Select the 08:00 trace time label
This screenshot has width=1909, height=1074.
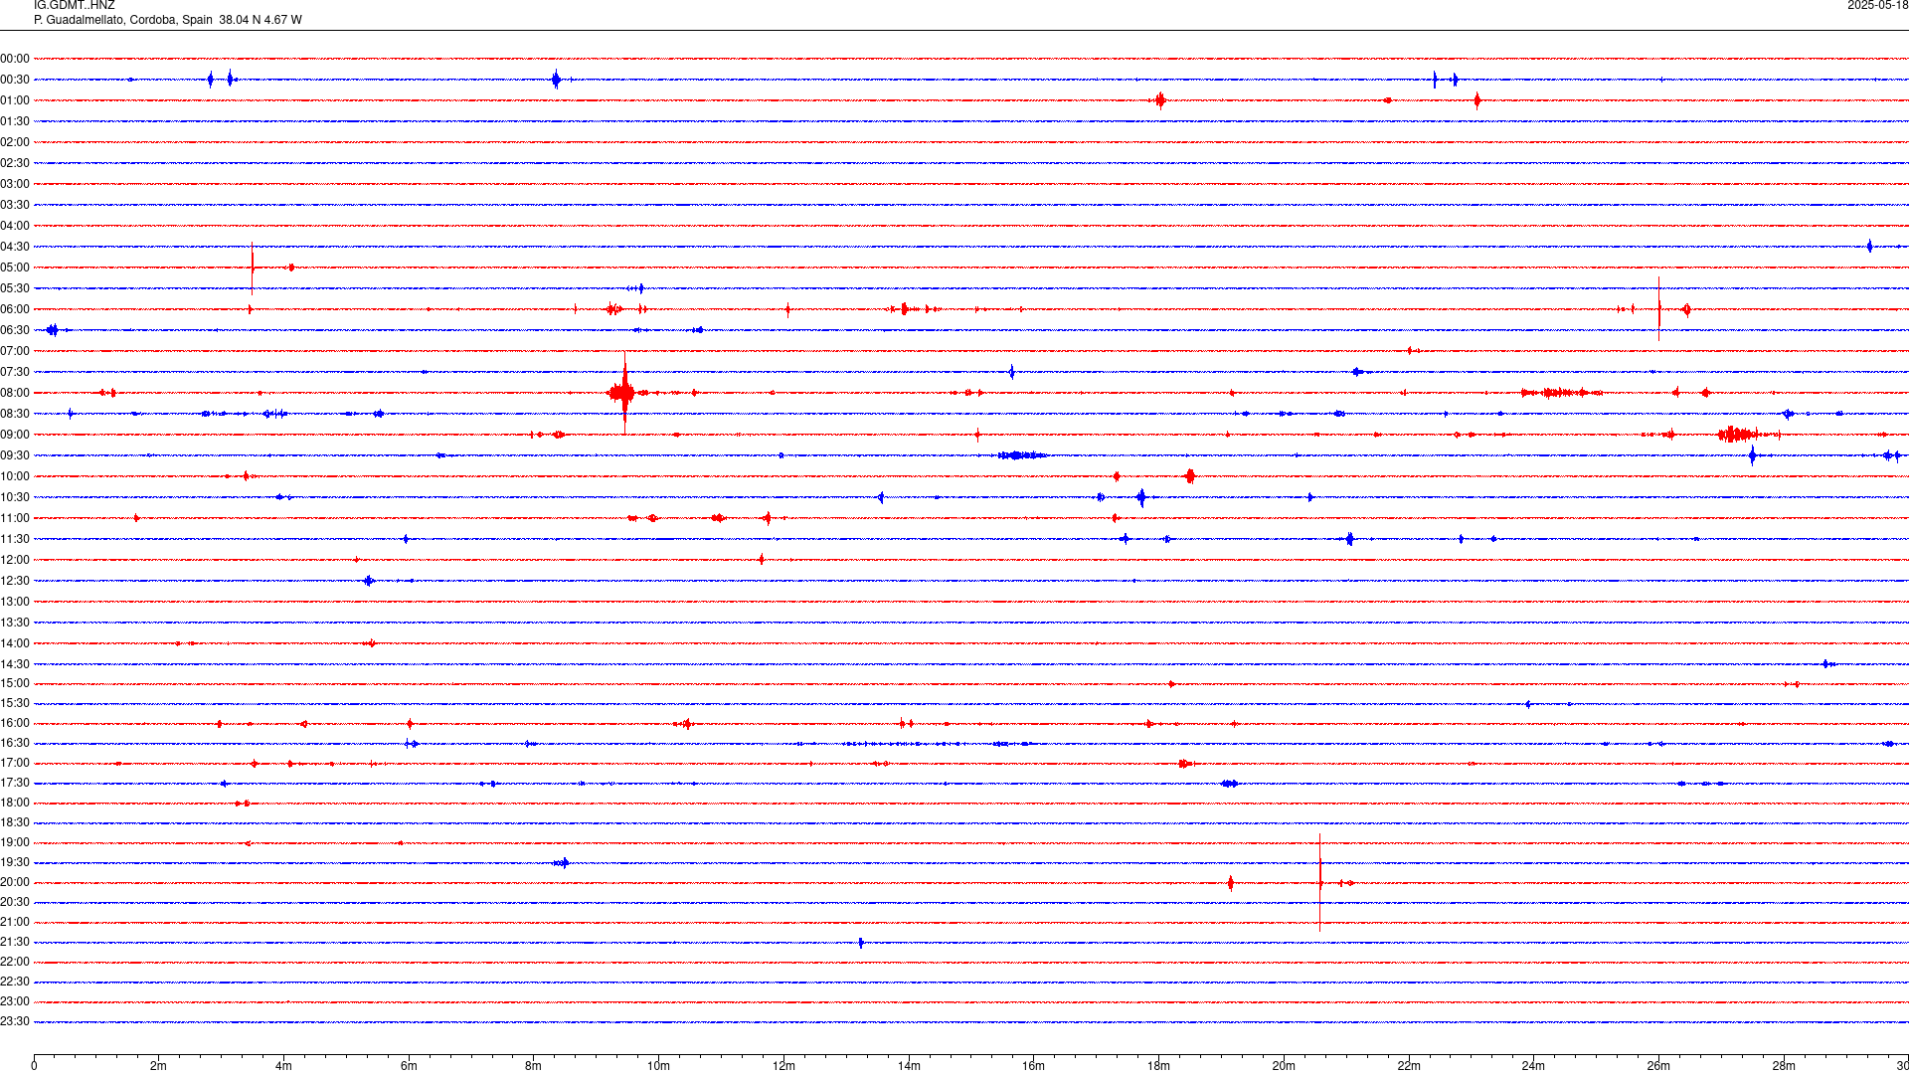pyautogui.click(x=15, y=394)
